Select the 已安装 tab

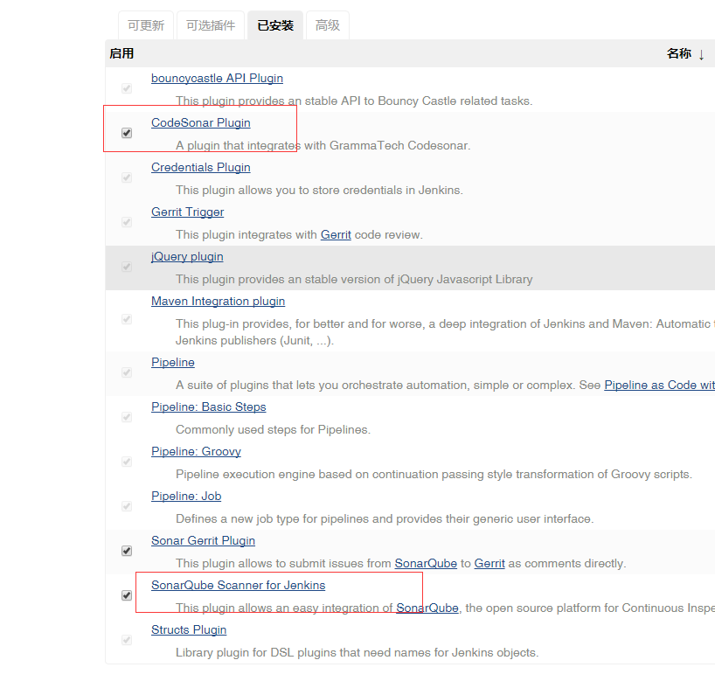pos(275,25)
